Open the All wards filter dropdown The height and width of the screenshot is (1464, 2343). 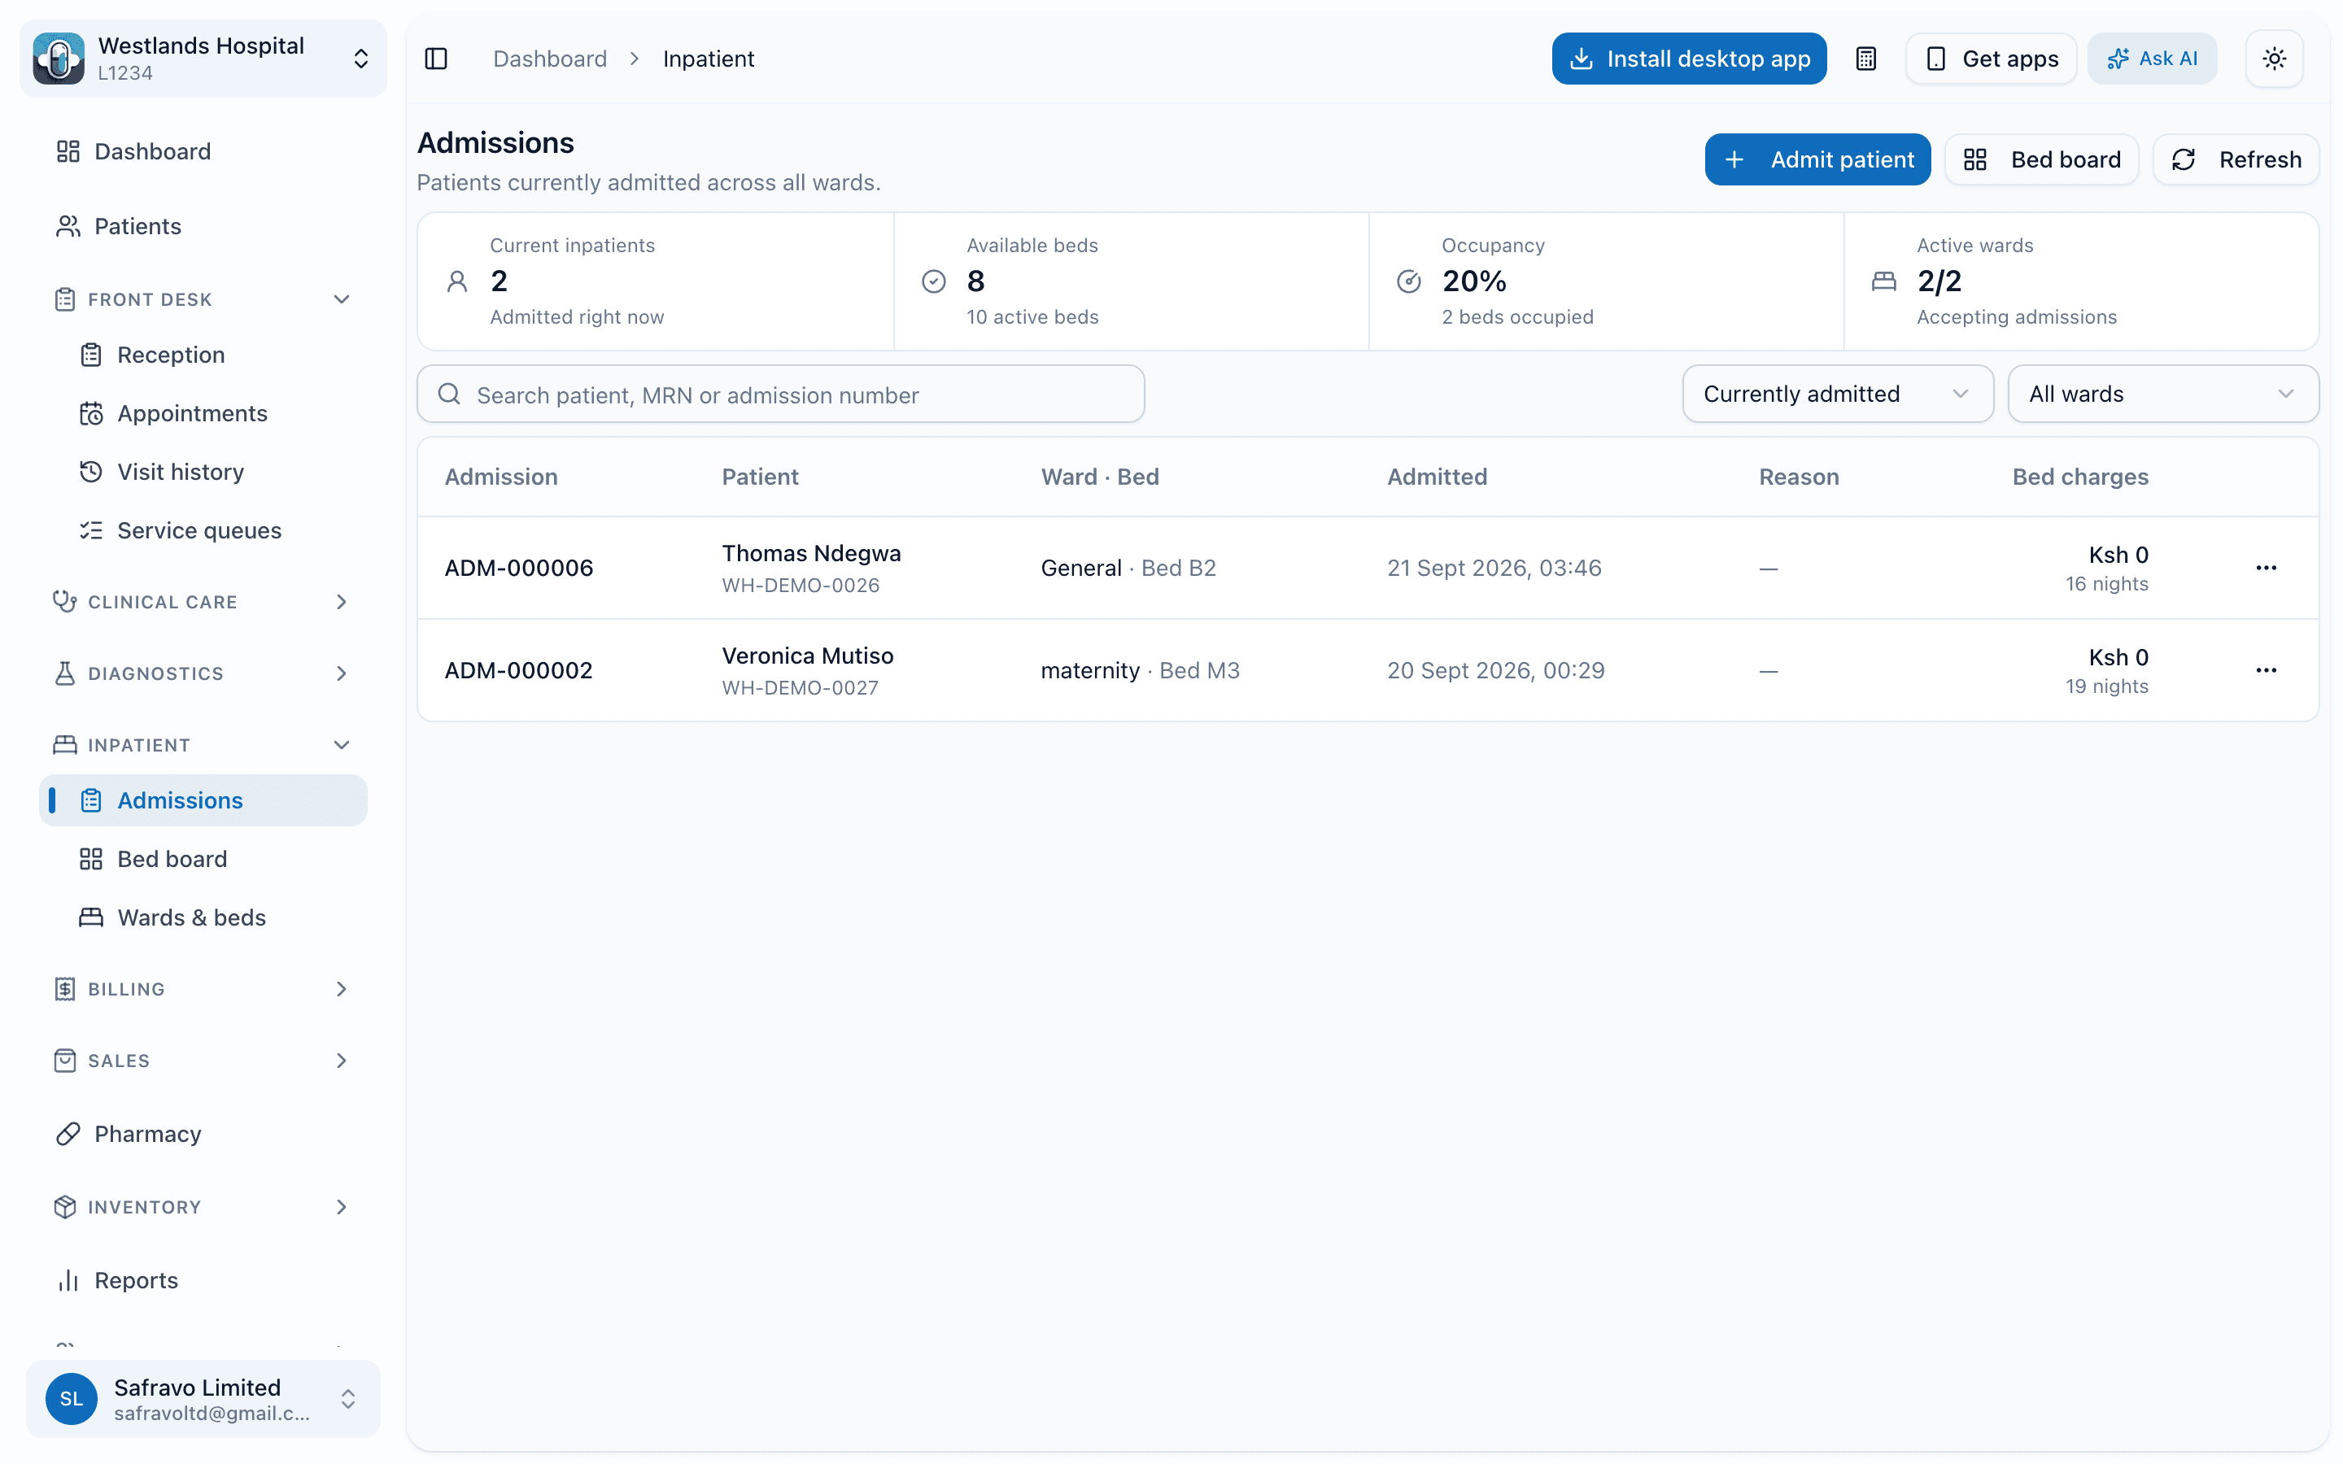(x=2163, y=394)
